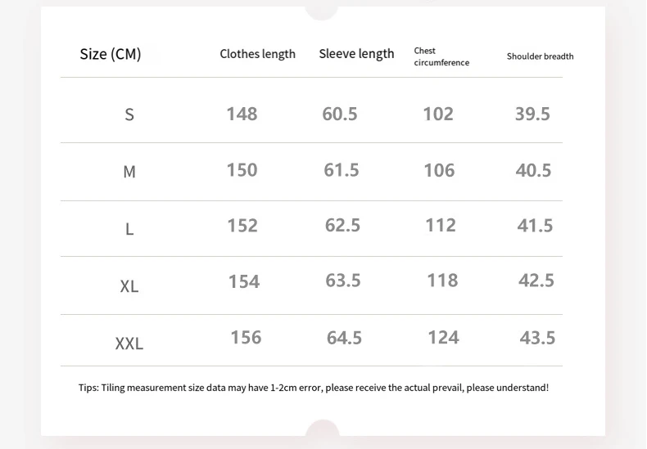Select the Clothes length column header
647x449 pixels.
257,55
